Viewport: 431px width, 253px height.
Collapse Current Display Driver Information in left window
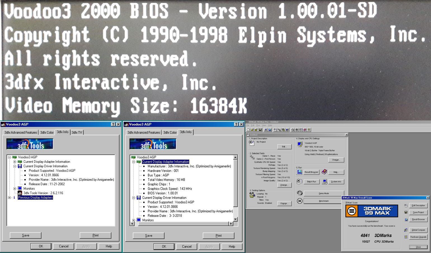click(x=15, y=166)
